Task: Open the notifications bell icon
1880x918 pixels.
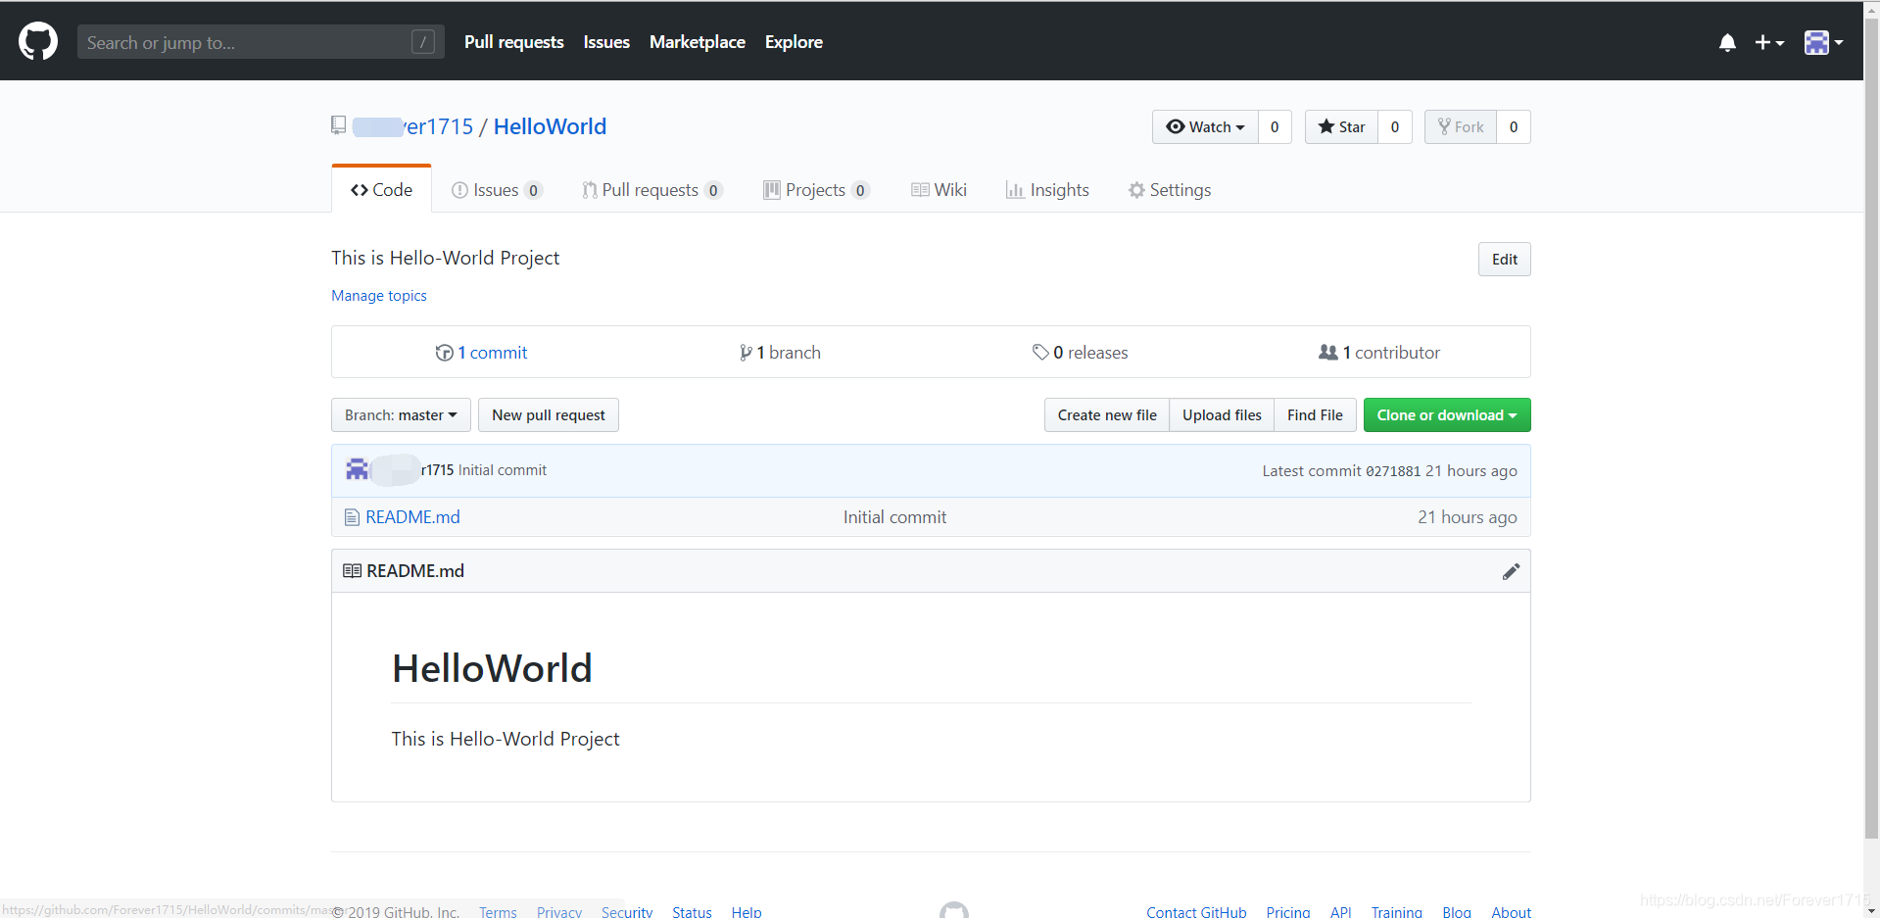Action: click(x=1727, y=42)
